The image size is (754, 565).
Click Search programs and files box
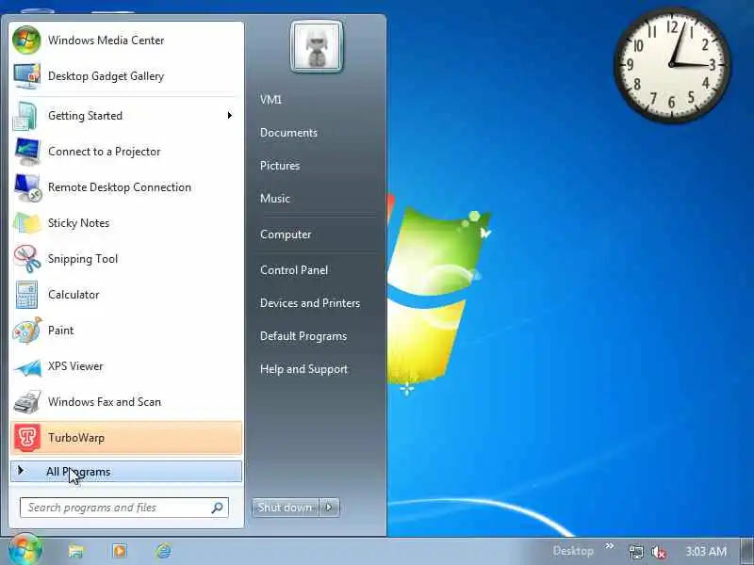coord(124,508)
